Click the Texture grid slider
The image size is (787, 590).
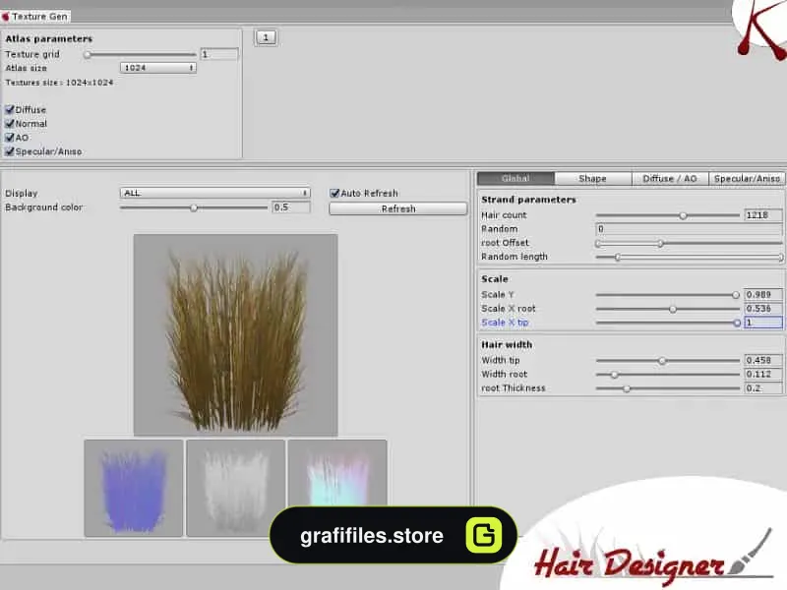[x=140, y=54]
